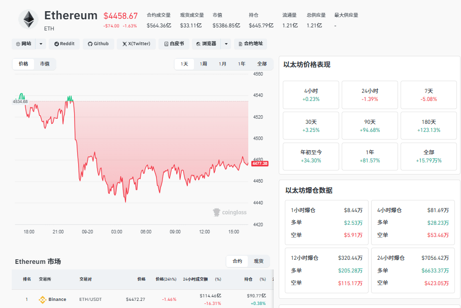This screenshot has width=461, height=308.
Task: Open the Github link
Action: 98,44
